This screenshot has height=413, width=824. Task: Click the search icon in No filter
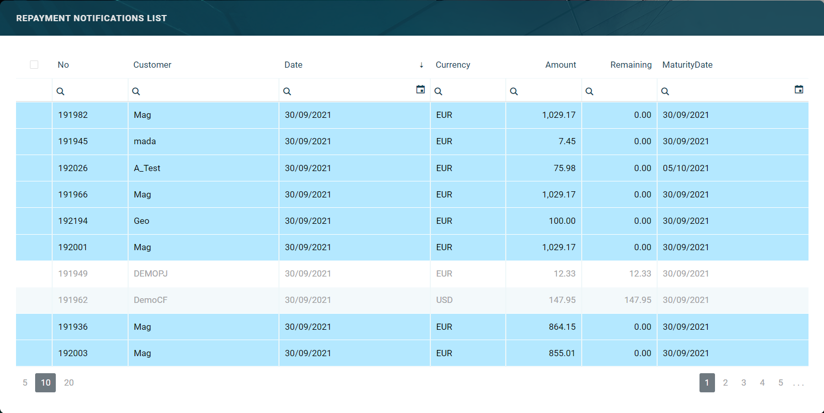(x=60, y=91)
